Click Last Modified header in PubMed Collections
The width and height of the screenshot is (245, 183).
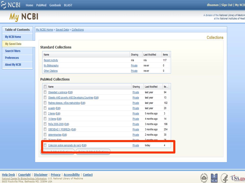pos(151,87)
